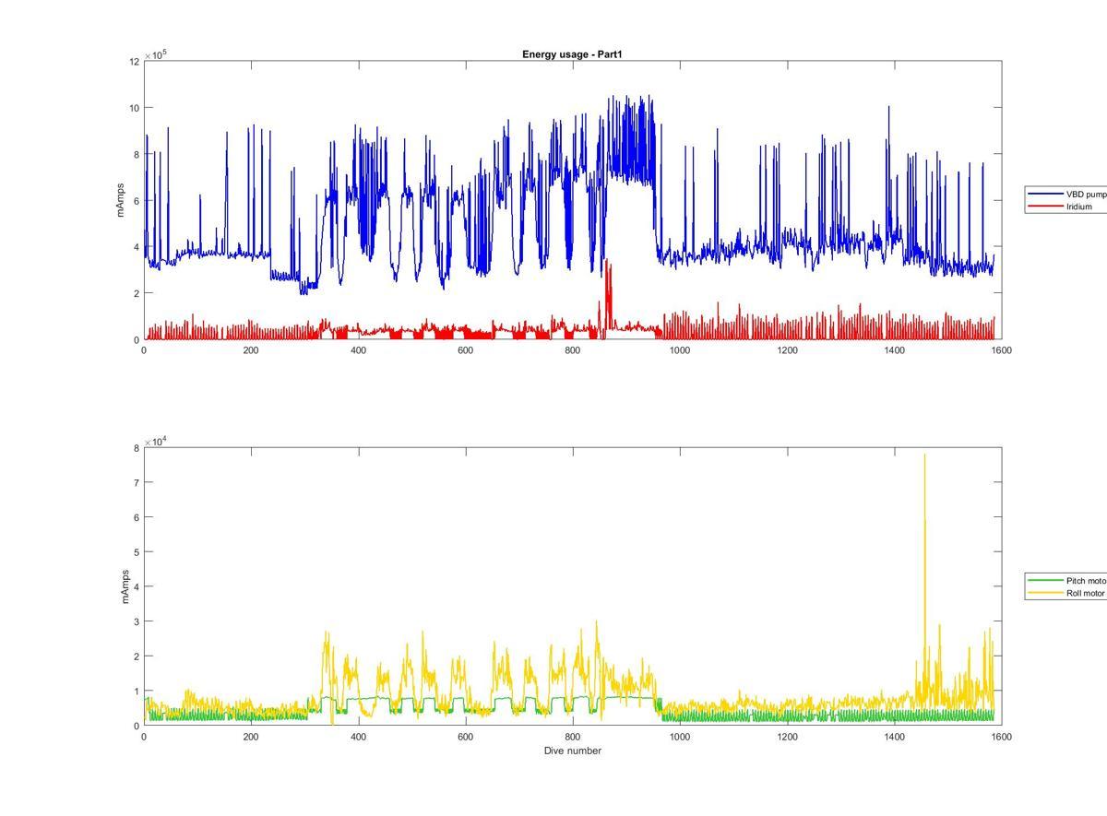This screenshot has width=1107, height=816.
Task: Pick the blue line sample beside VBD pump
Action: (x=1047, y=195)
